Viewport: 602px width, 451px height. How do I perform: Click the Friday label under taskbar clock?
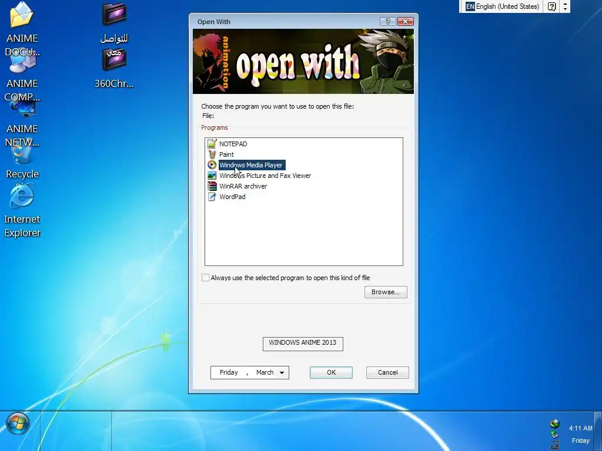(580, 440)
